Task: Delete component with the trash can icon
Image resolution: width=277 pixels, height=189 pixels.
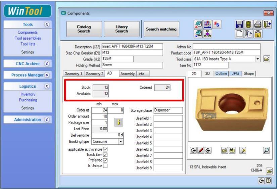Action: point(248,25)
